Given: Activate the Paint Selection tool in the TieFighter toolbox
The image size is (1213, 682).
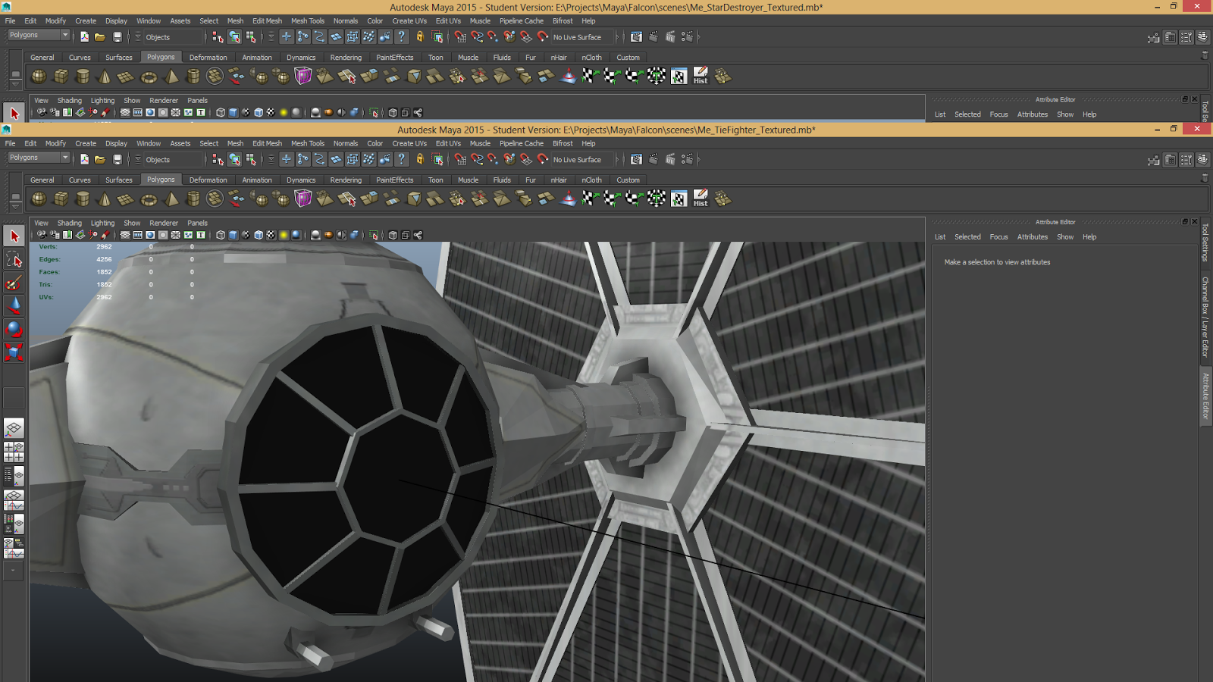Looking at the screenshot, I should point(14,283).
